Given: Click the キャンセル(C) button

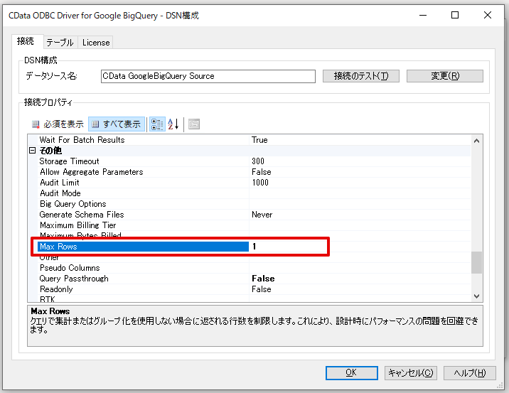Looking at the screenshot, I should 411,372.
